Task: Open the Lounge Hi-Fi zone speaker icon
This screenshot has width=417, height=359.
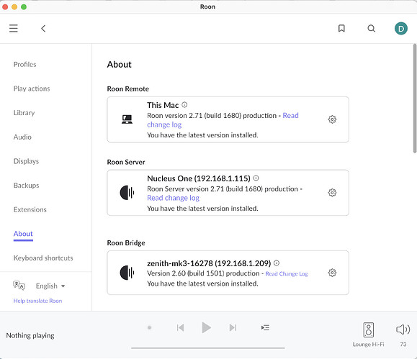Action: click(x=368, y=330)
